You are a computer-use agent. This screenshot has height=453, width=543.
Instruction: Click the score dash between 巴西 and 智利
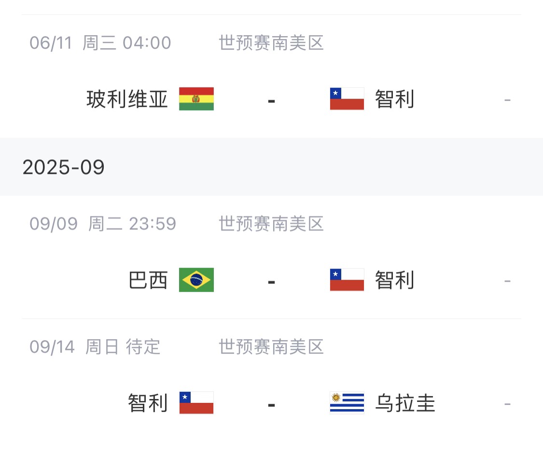point(271,281)
